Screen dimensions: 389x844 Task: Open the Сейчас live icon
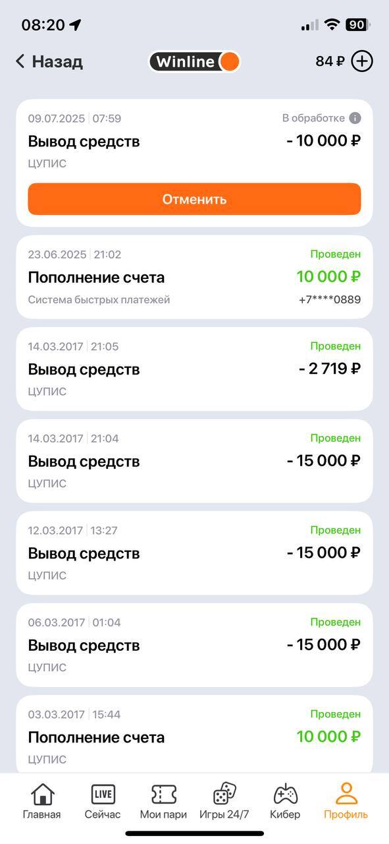coord(103,794)
